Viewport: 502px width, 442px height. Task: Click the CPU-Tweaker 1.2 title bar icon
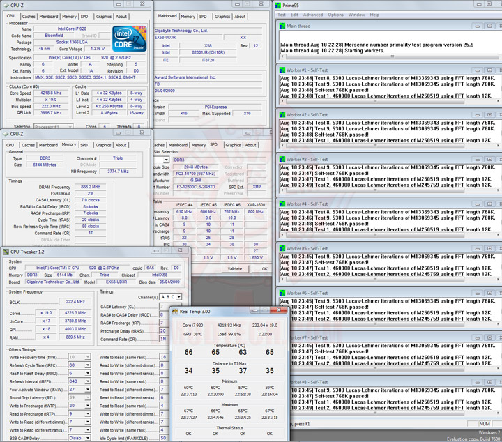click(6, 251)
